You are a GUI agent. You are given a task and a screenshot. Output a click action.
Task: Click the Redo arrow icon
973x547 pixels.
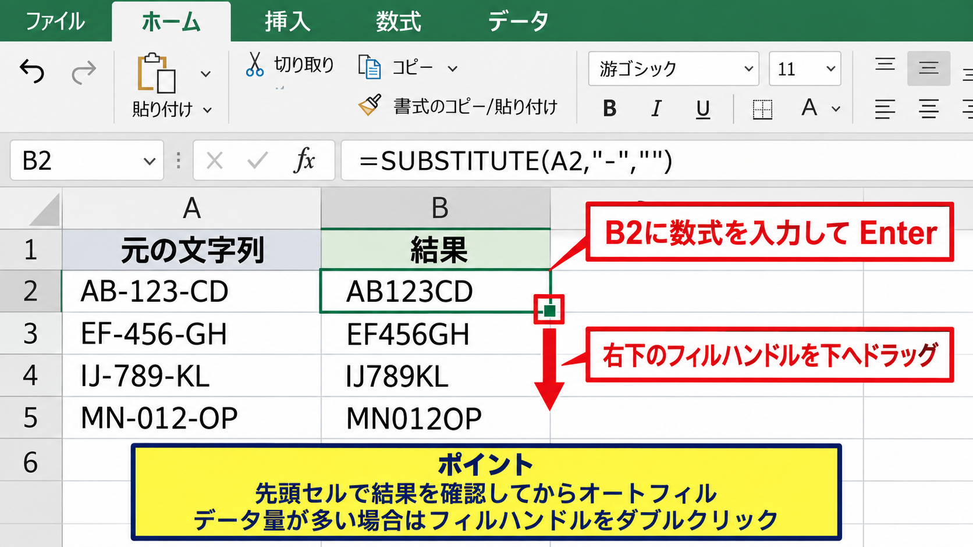[x=84, y=72]
